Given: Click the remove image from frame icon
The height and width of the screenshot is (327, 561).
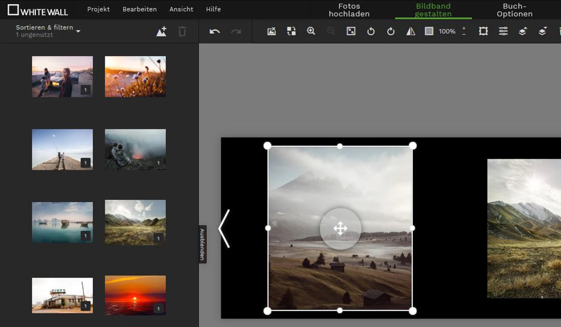Looking at the screenshot, I should pos(272,31).
